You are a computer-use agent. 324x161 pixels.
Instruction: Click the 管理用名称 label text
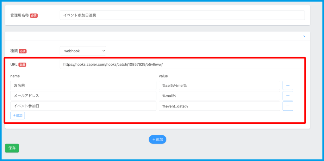[19, 15]
